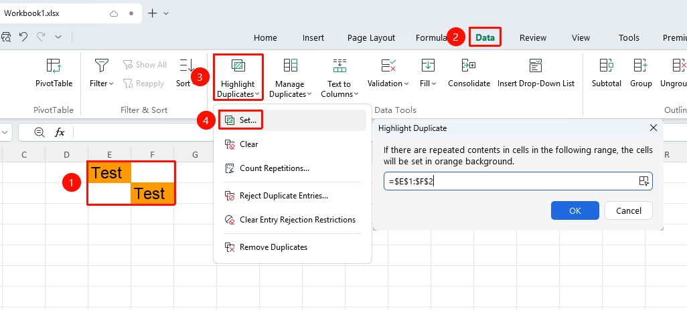Viewport: 687px width, 310px height.
Task: Open the Formulas tab
Action: pyautogui.click(x=431, y=38)
